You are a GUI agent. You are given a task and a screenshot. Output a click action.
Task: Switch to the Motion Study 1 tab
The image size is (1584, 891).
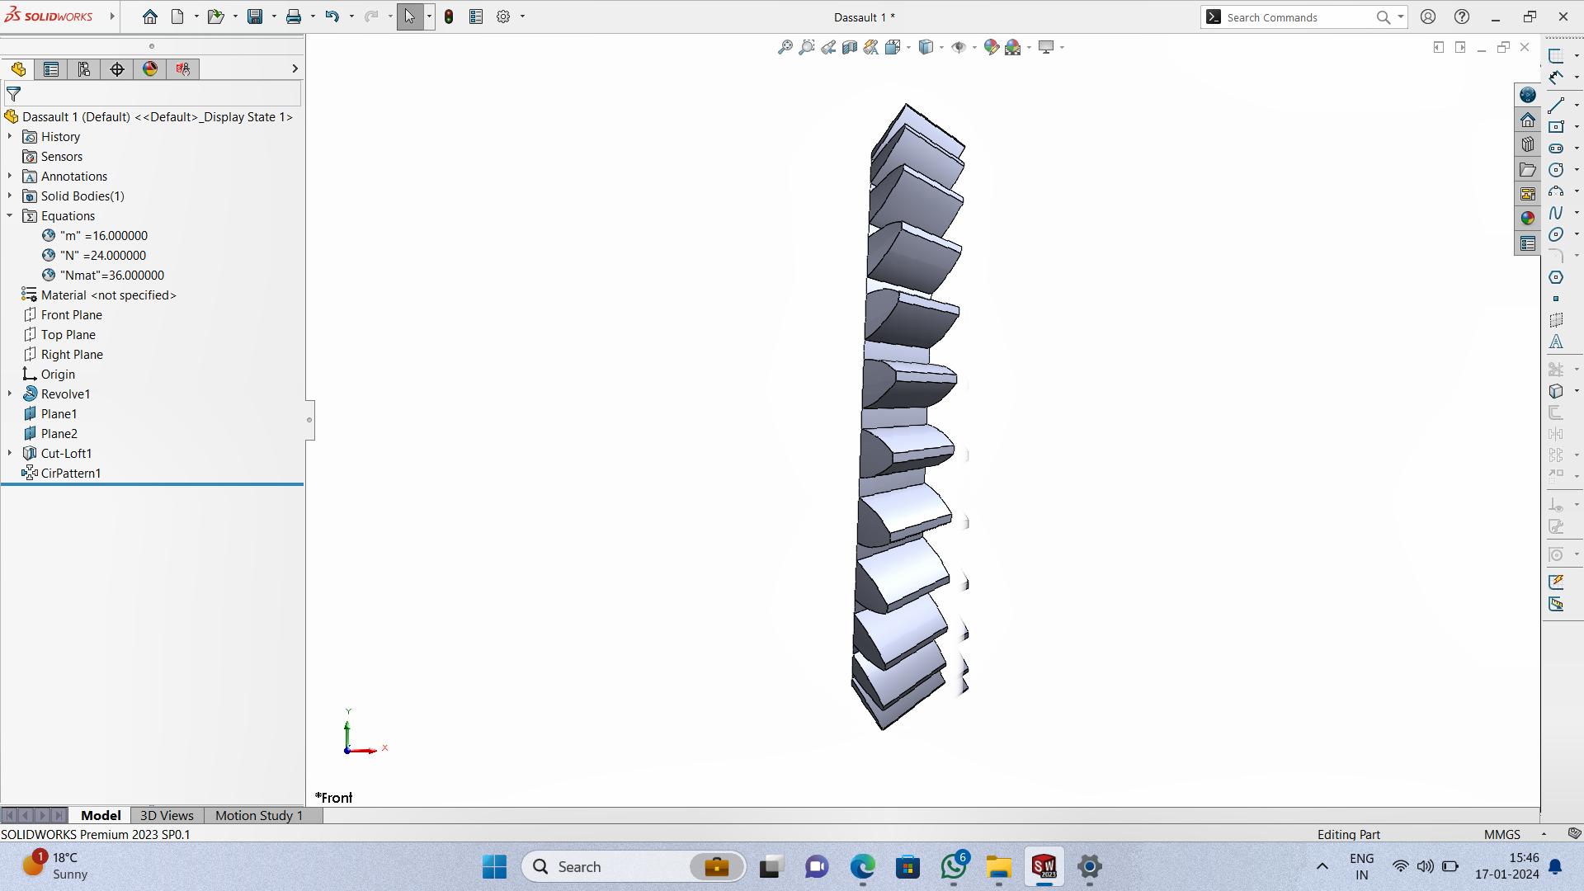tap(259, 815)
